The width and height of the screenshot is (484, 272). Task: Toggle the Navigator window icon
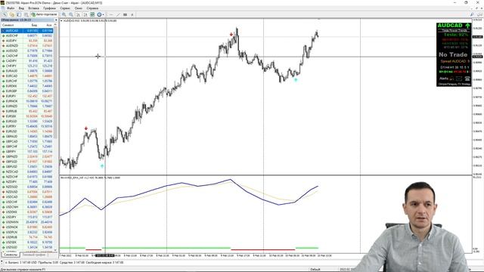tap(26, 14)
